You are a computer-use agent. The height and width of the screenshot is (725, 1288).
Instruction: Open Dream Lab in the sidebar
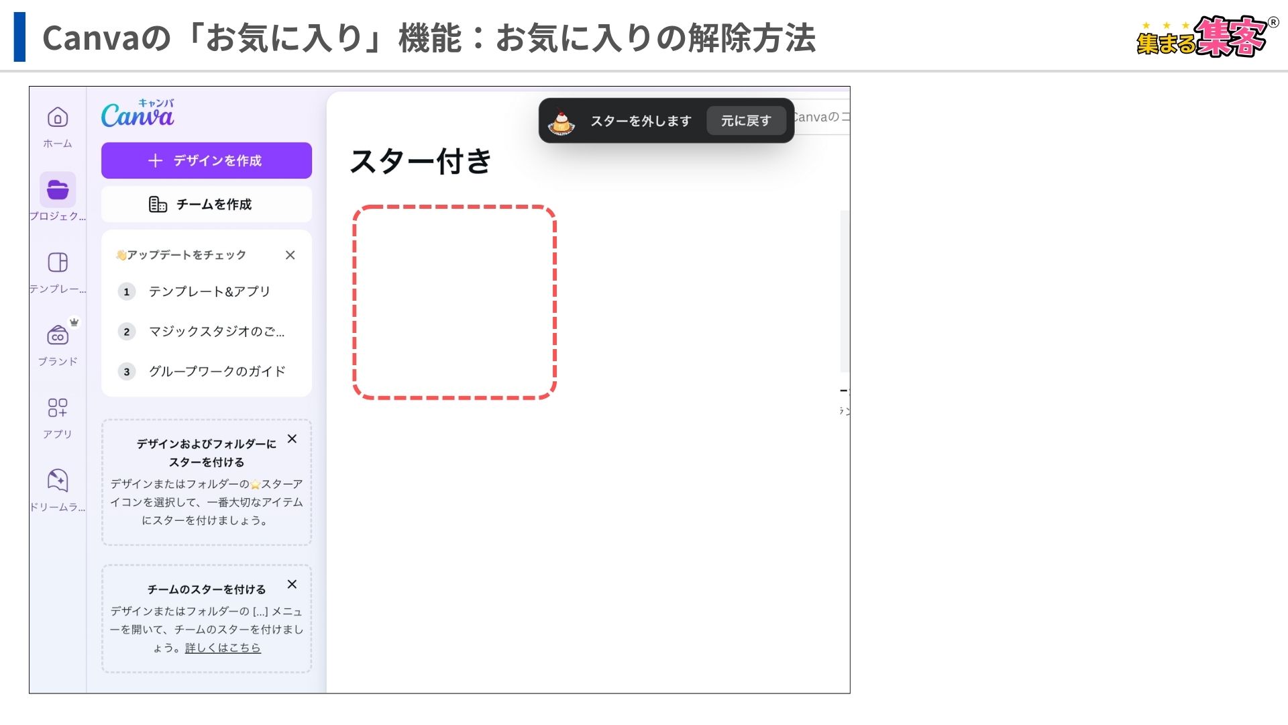coord(58,490)
